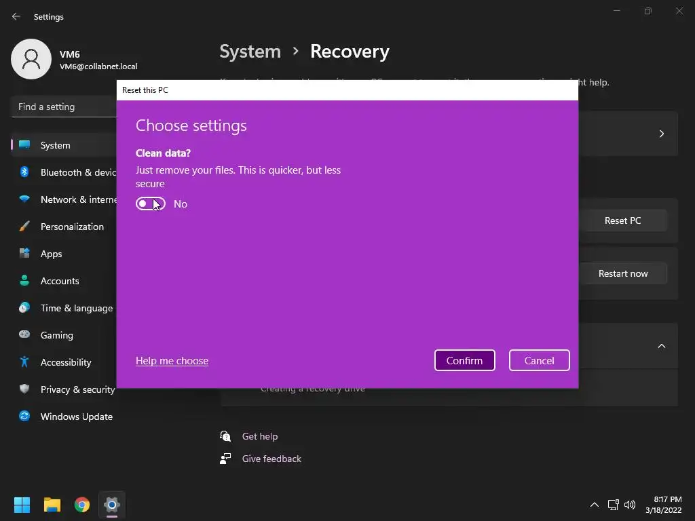
Task: Click the Get help icon
Action: pyautogui.click(x=225, y=436)
